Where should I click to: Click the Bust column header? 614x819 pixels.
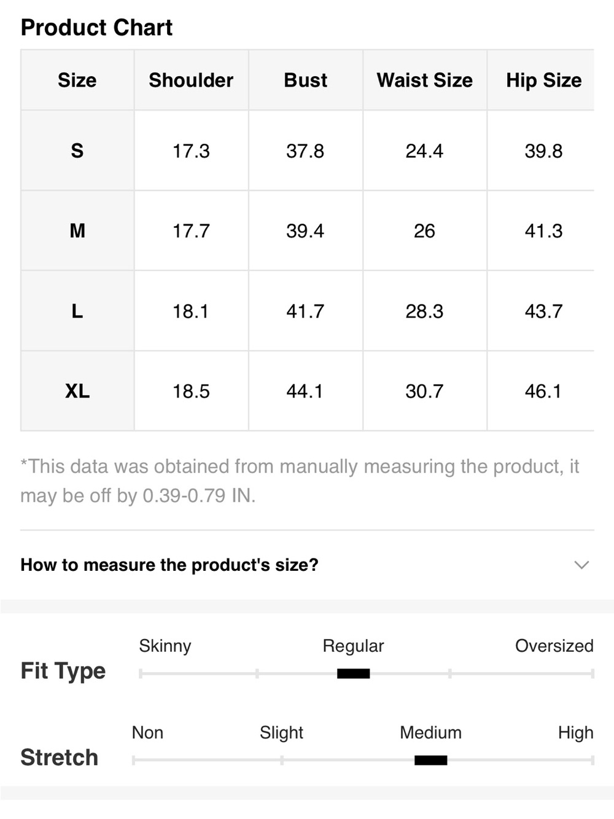pyautogui.click(x=305, y=80)
